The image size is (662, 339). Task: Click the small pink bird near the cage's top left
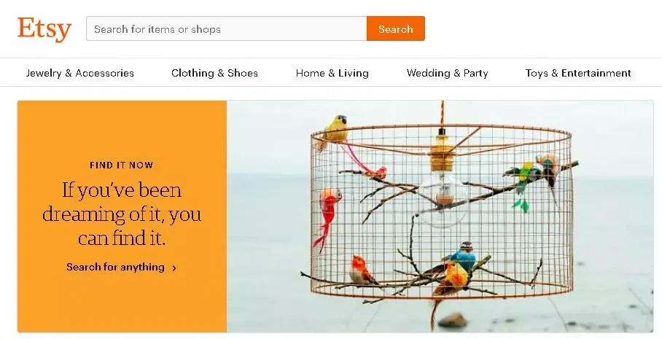[x=377, y=171]
